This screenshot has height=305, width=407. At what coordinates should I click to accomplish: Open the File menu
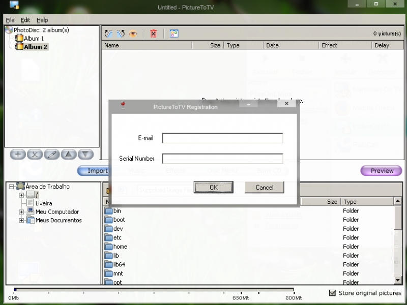click(10, 20)
